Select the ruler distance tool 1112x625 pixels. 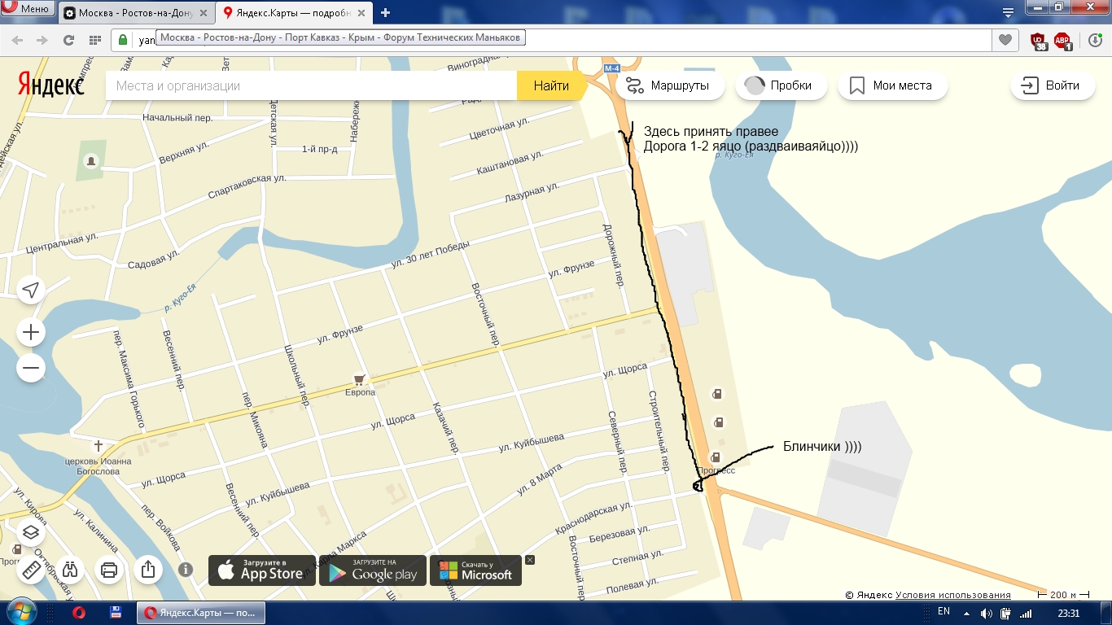[x=31, y=570]
